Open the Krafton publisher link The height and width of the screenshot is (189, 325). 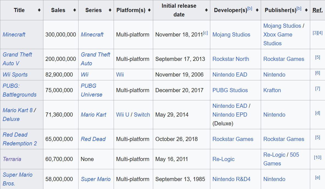[272, 90]
